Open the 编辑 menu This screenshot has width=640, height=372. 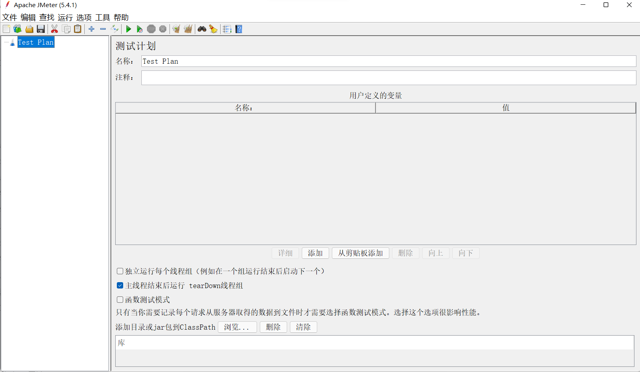coord(28,17)
